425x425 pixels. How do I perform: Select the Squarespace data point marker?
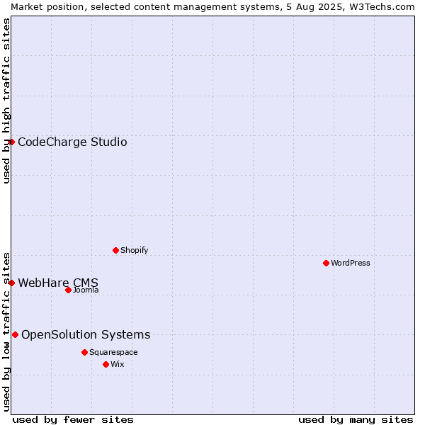[x=84, y=352]
